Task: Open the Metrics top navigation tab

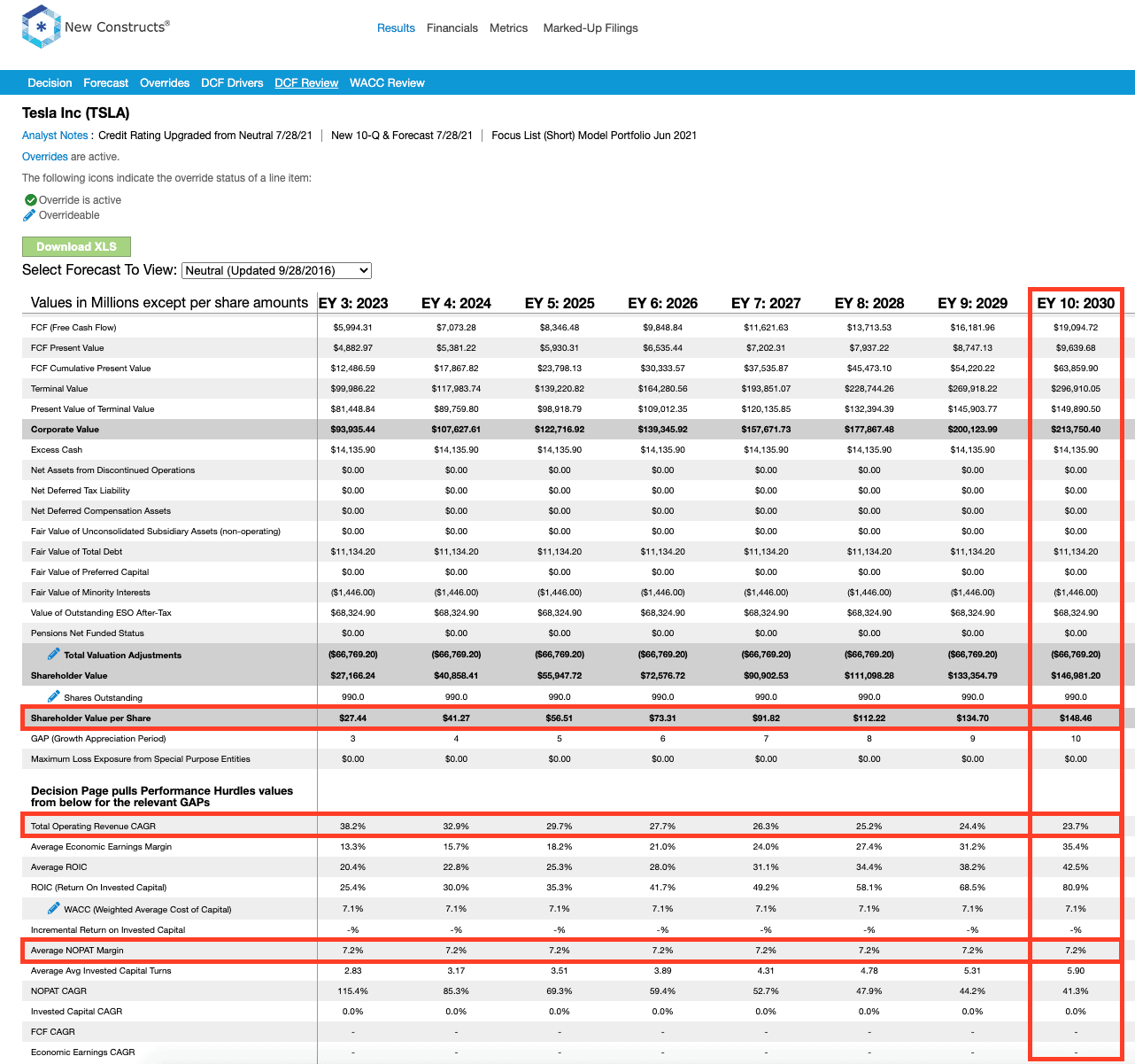Action: pos(509,28)
